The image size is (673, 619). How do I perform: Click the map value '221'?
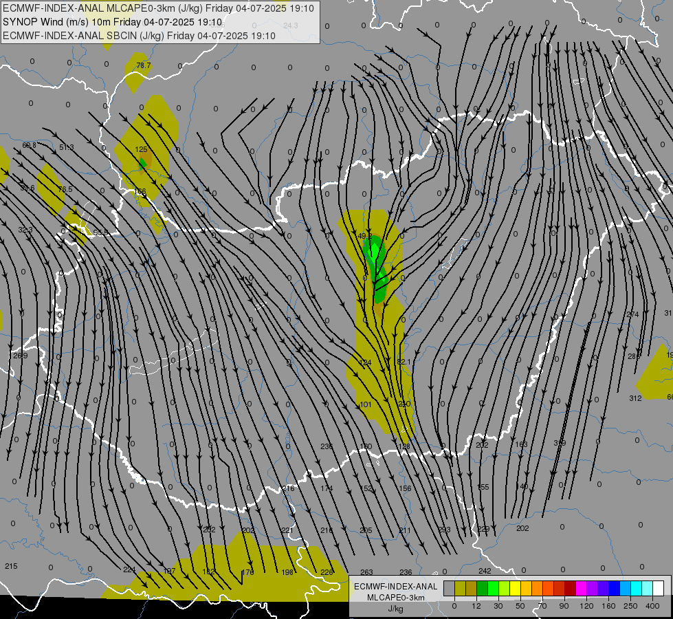(x=287, y=530)
